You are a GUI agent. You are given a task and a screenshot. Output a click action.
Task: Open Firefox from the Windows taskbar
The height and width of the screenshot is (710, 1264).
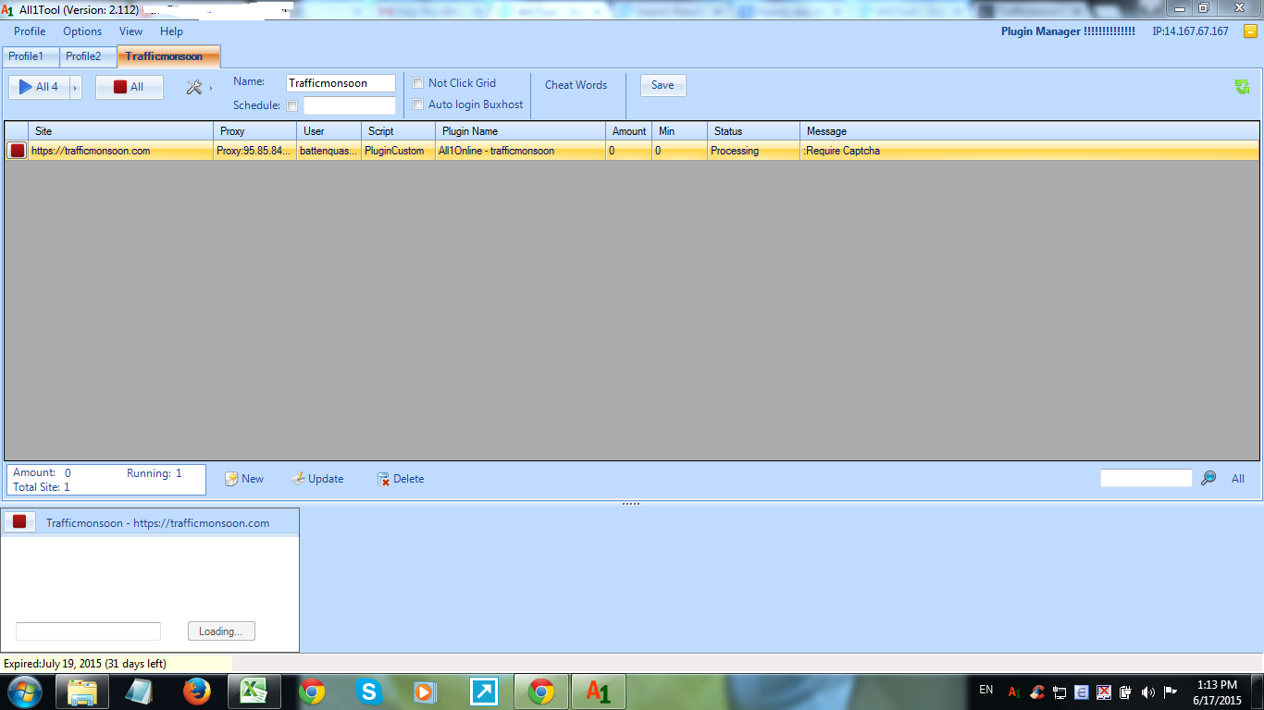click(196, 691)
